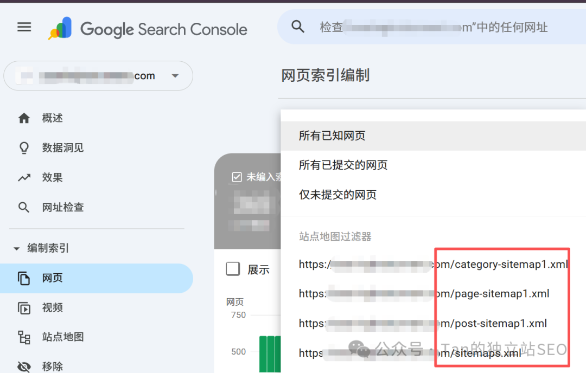Toggle the 未编入索引 checkbox
The width and height of the screenshot is (586, 373).
point(237,177)
